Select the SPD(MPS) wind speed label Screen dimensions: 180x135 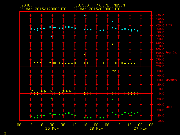(x=172, y=80)
